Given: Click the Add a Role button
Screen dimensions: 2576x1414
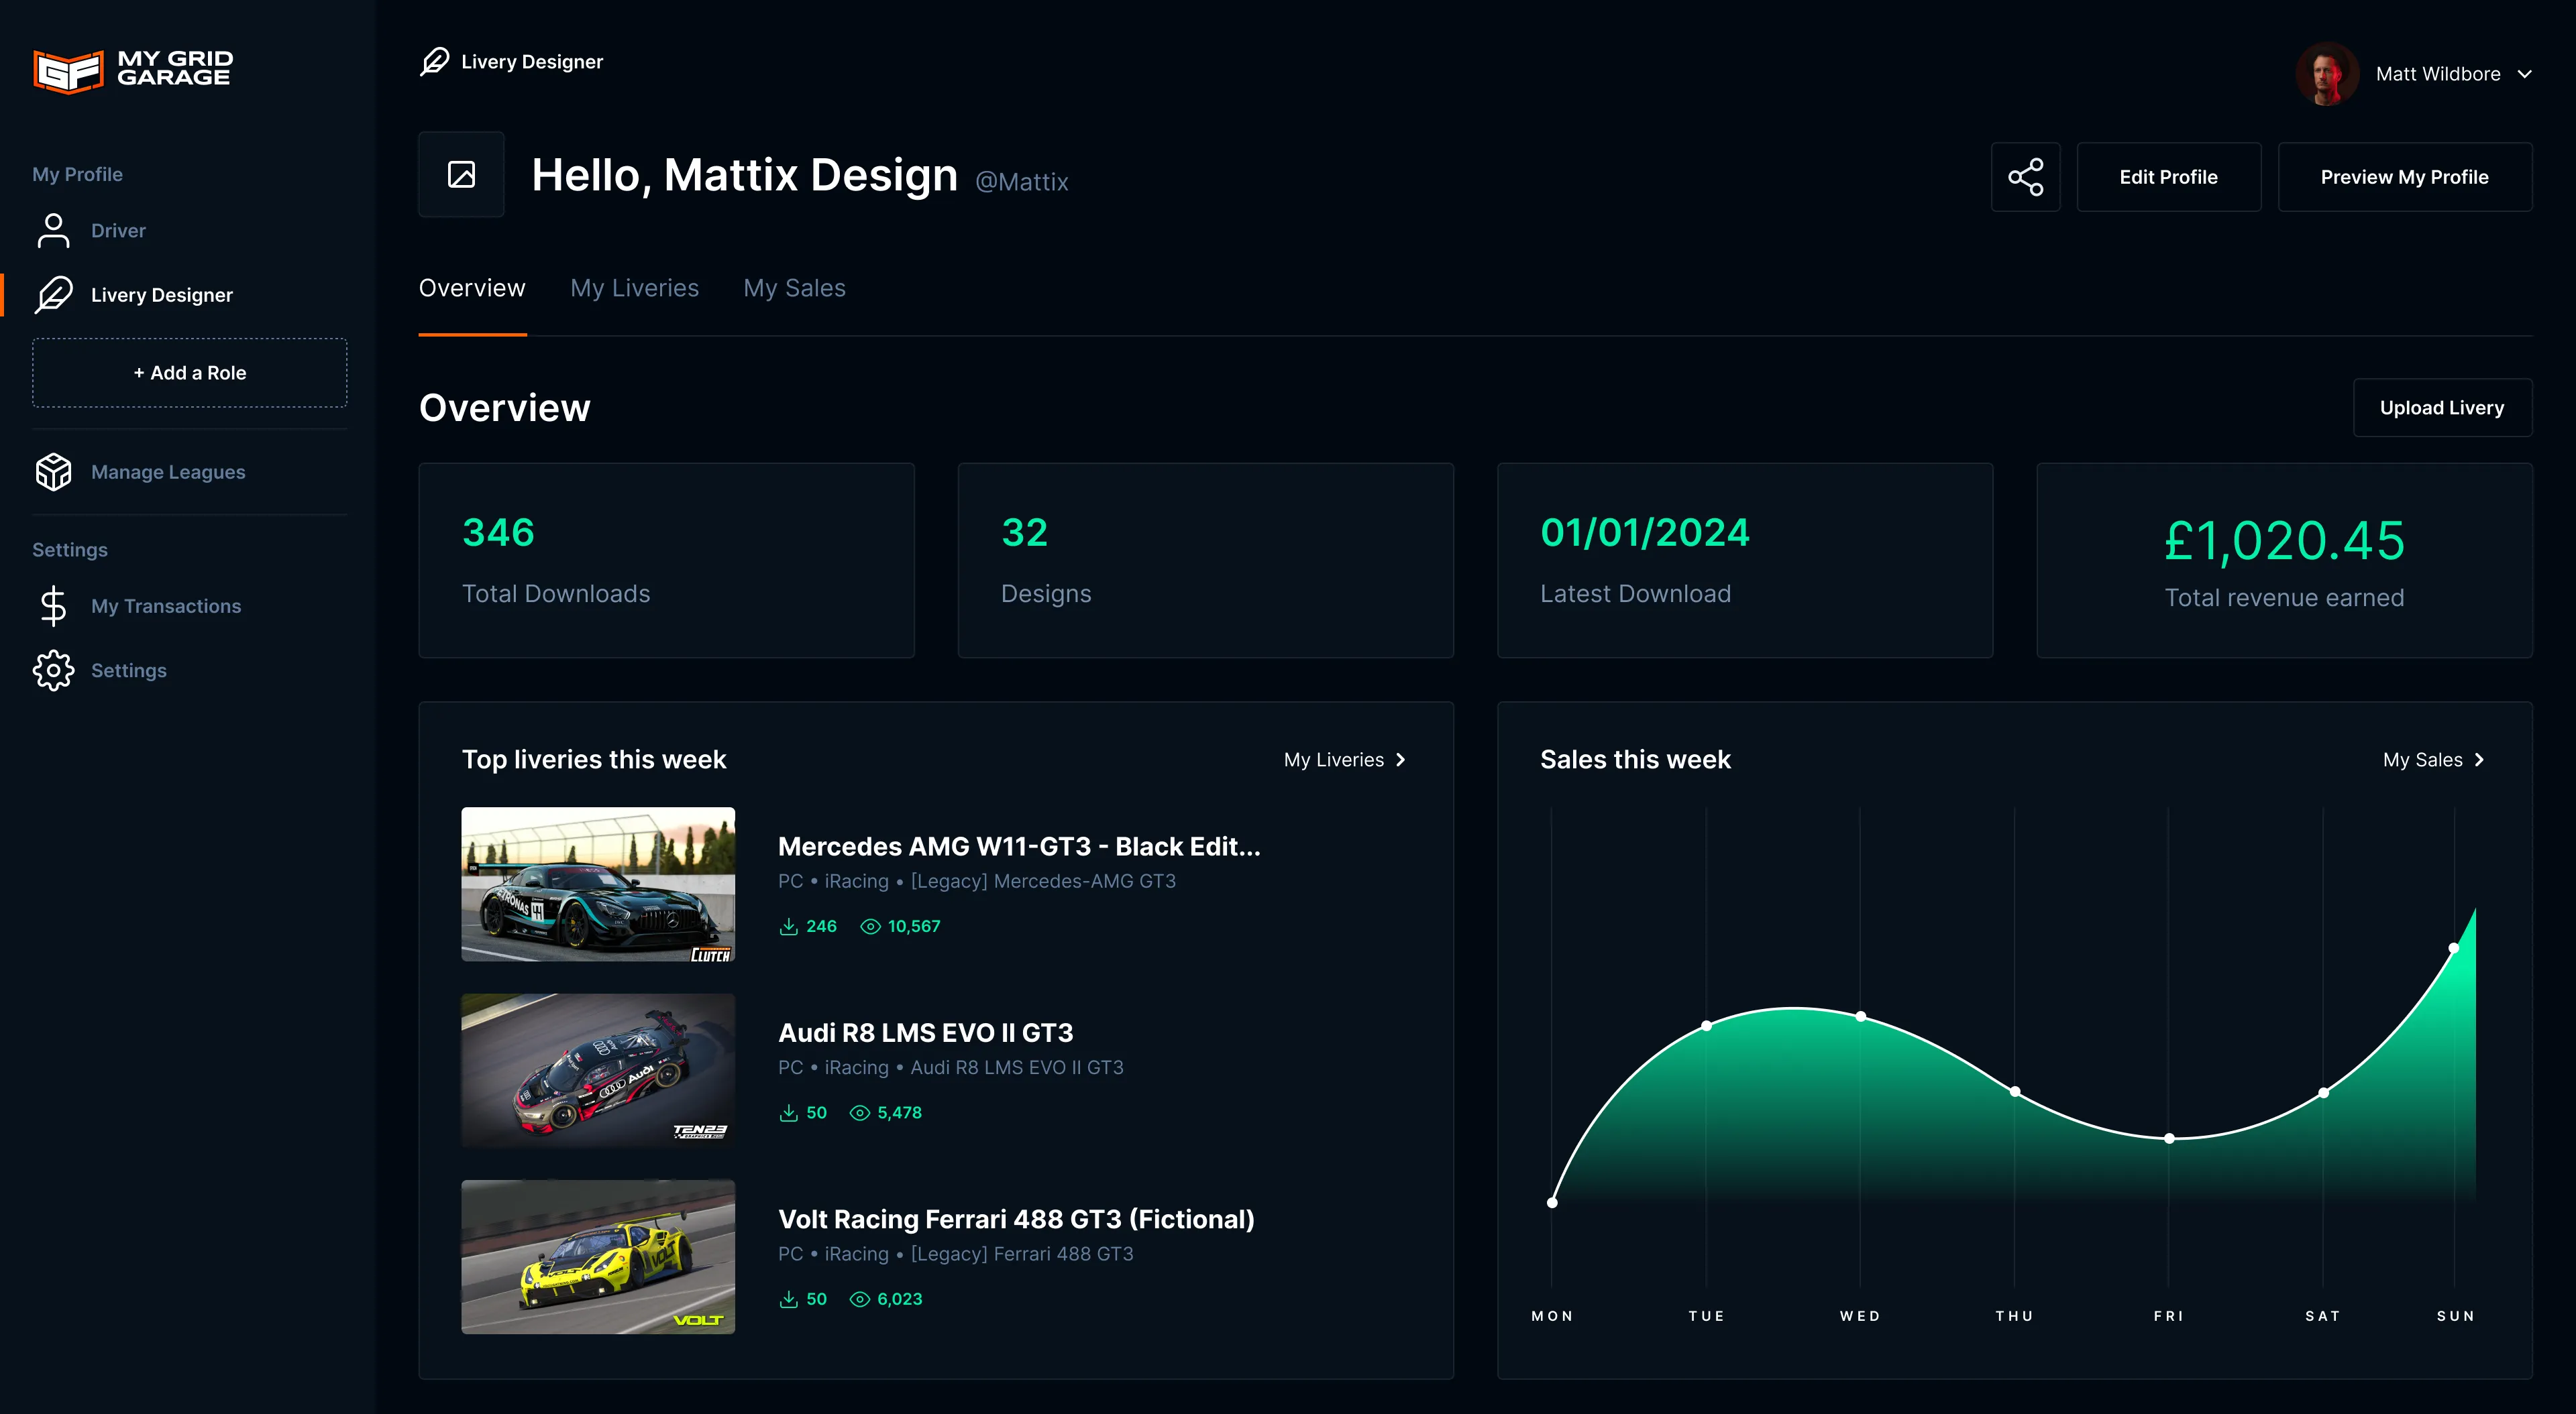Looking at the screenshot, I should tap(189, 371).
